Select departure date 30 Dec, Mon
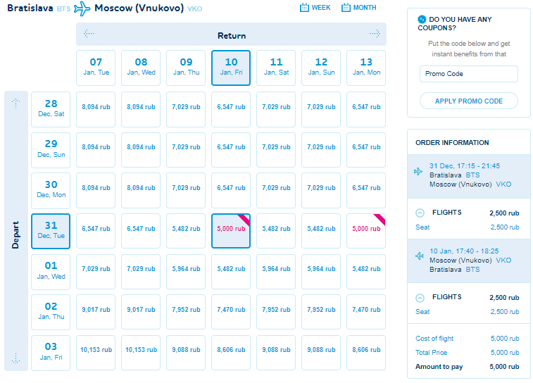533x383 pixels. click(51, 191)
